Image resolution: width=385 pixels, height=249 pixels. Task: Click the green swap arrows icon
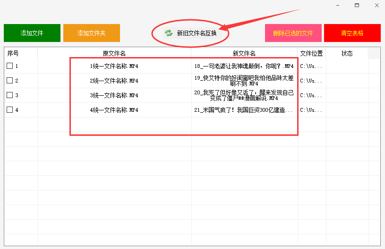(x=169, y=33)
